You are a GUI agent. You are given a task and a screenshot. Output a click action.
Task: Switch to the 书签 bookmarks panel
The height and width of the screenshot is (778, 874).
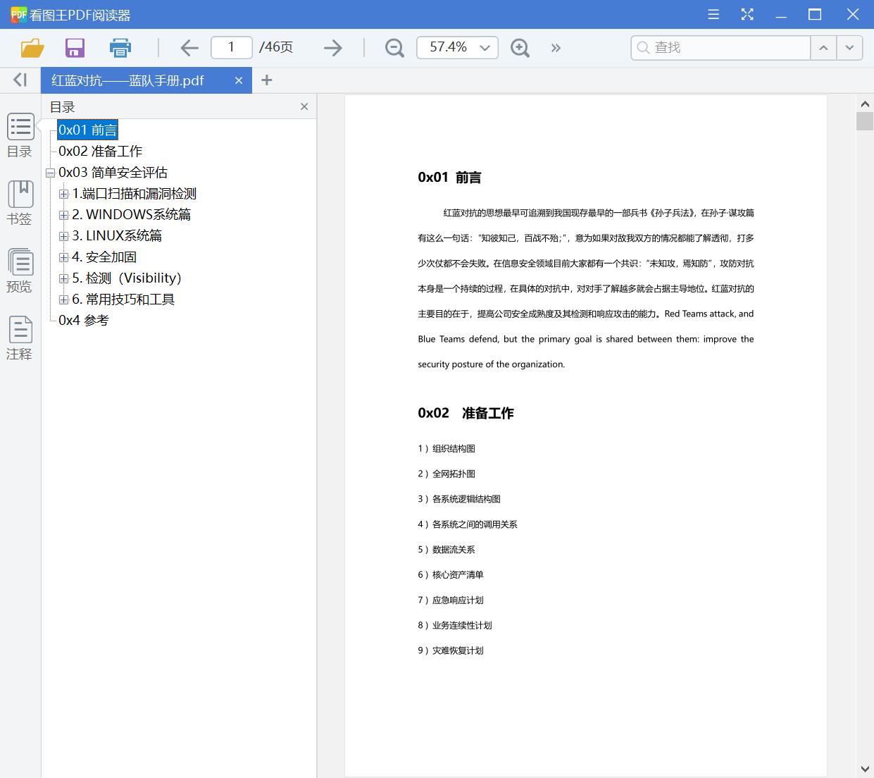20,204
